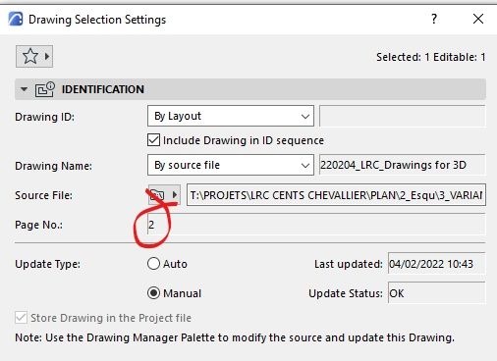The height and width of the screenshot is (361, 497).
Task: Select the Auto update type radio button
Action: pos(153,264)
